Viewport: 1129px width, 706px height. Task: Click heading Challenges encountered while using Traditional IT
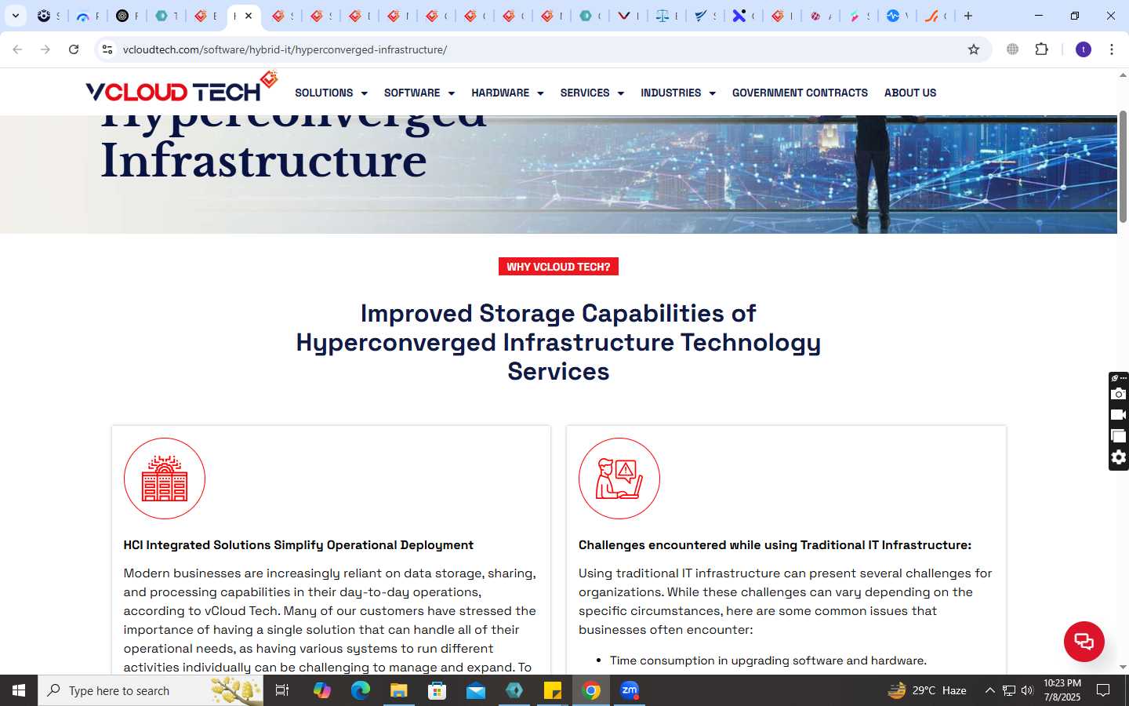coord(775,545)
